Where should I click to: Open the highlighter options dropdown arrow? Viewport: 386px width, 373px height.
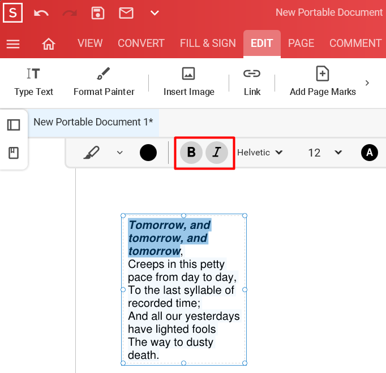pos(120,153)
